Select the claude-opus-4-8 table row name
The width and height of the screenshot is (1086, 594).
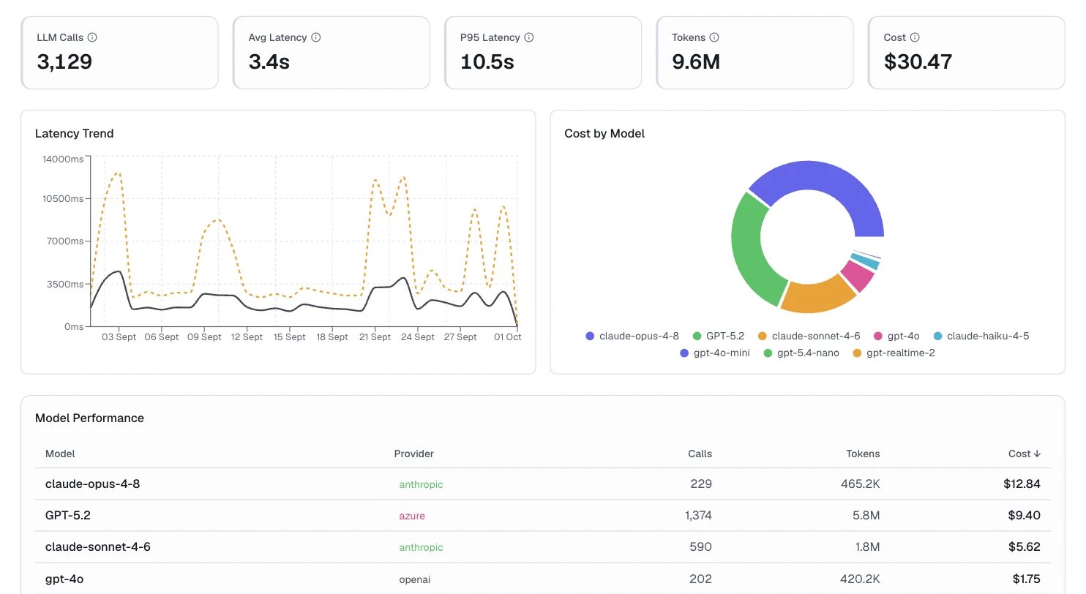point(92,484)
